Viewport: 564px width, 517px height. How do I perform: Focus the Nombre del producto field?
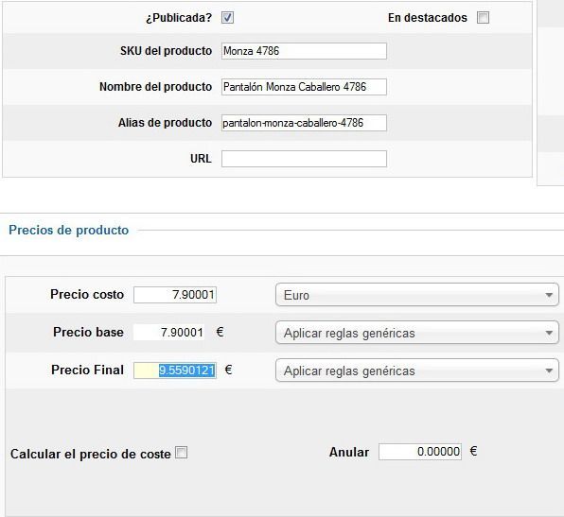click(x=304, y=87)
